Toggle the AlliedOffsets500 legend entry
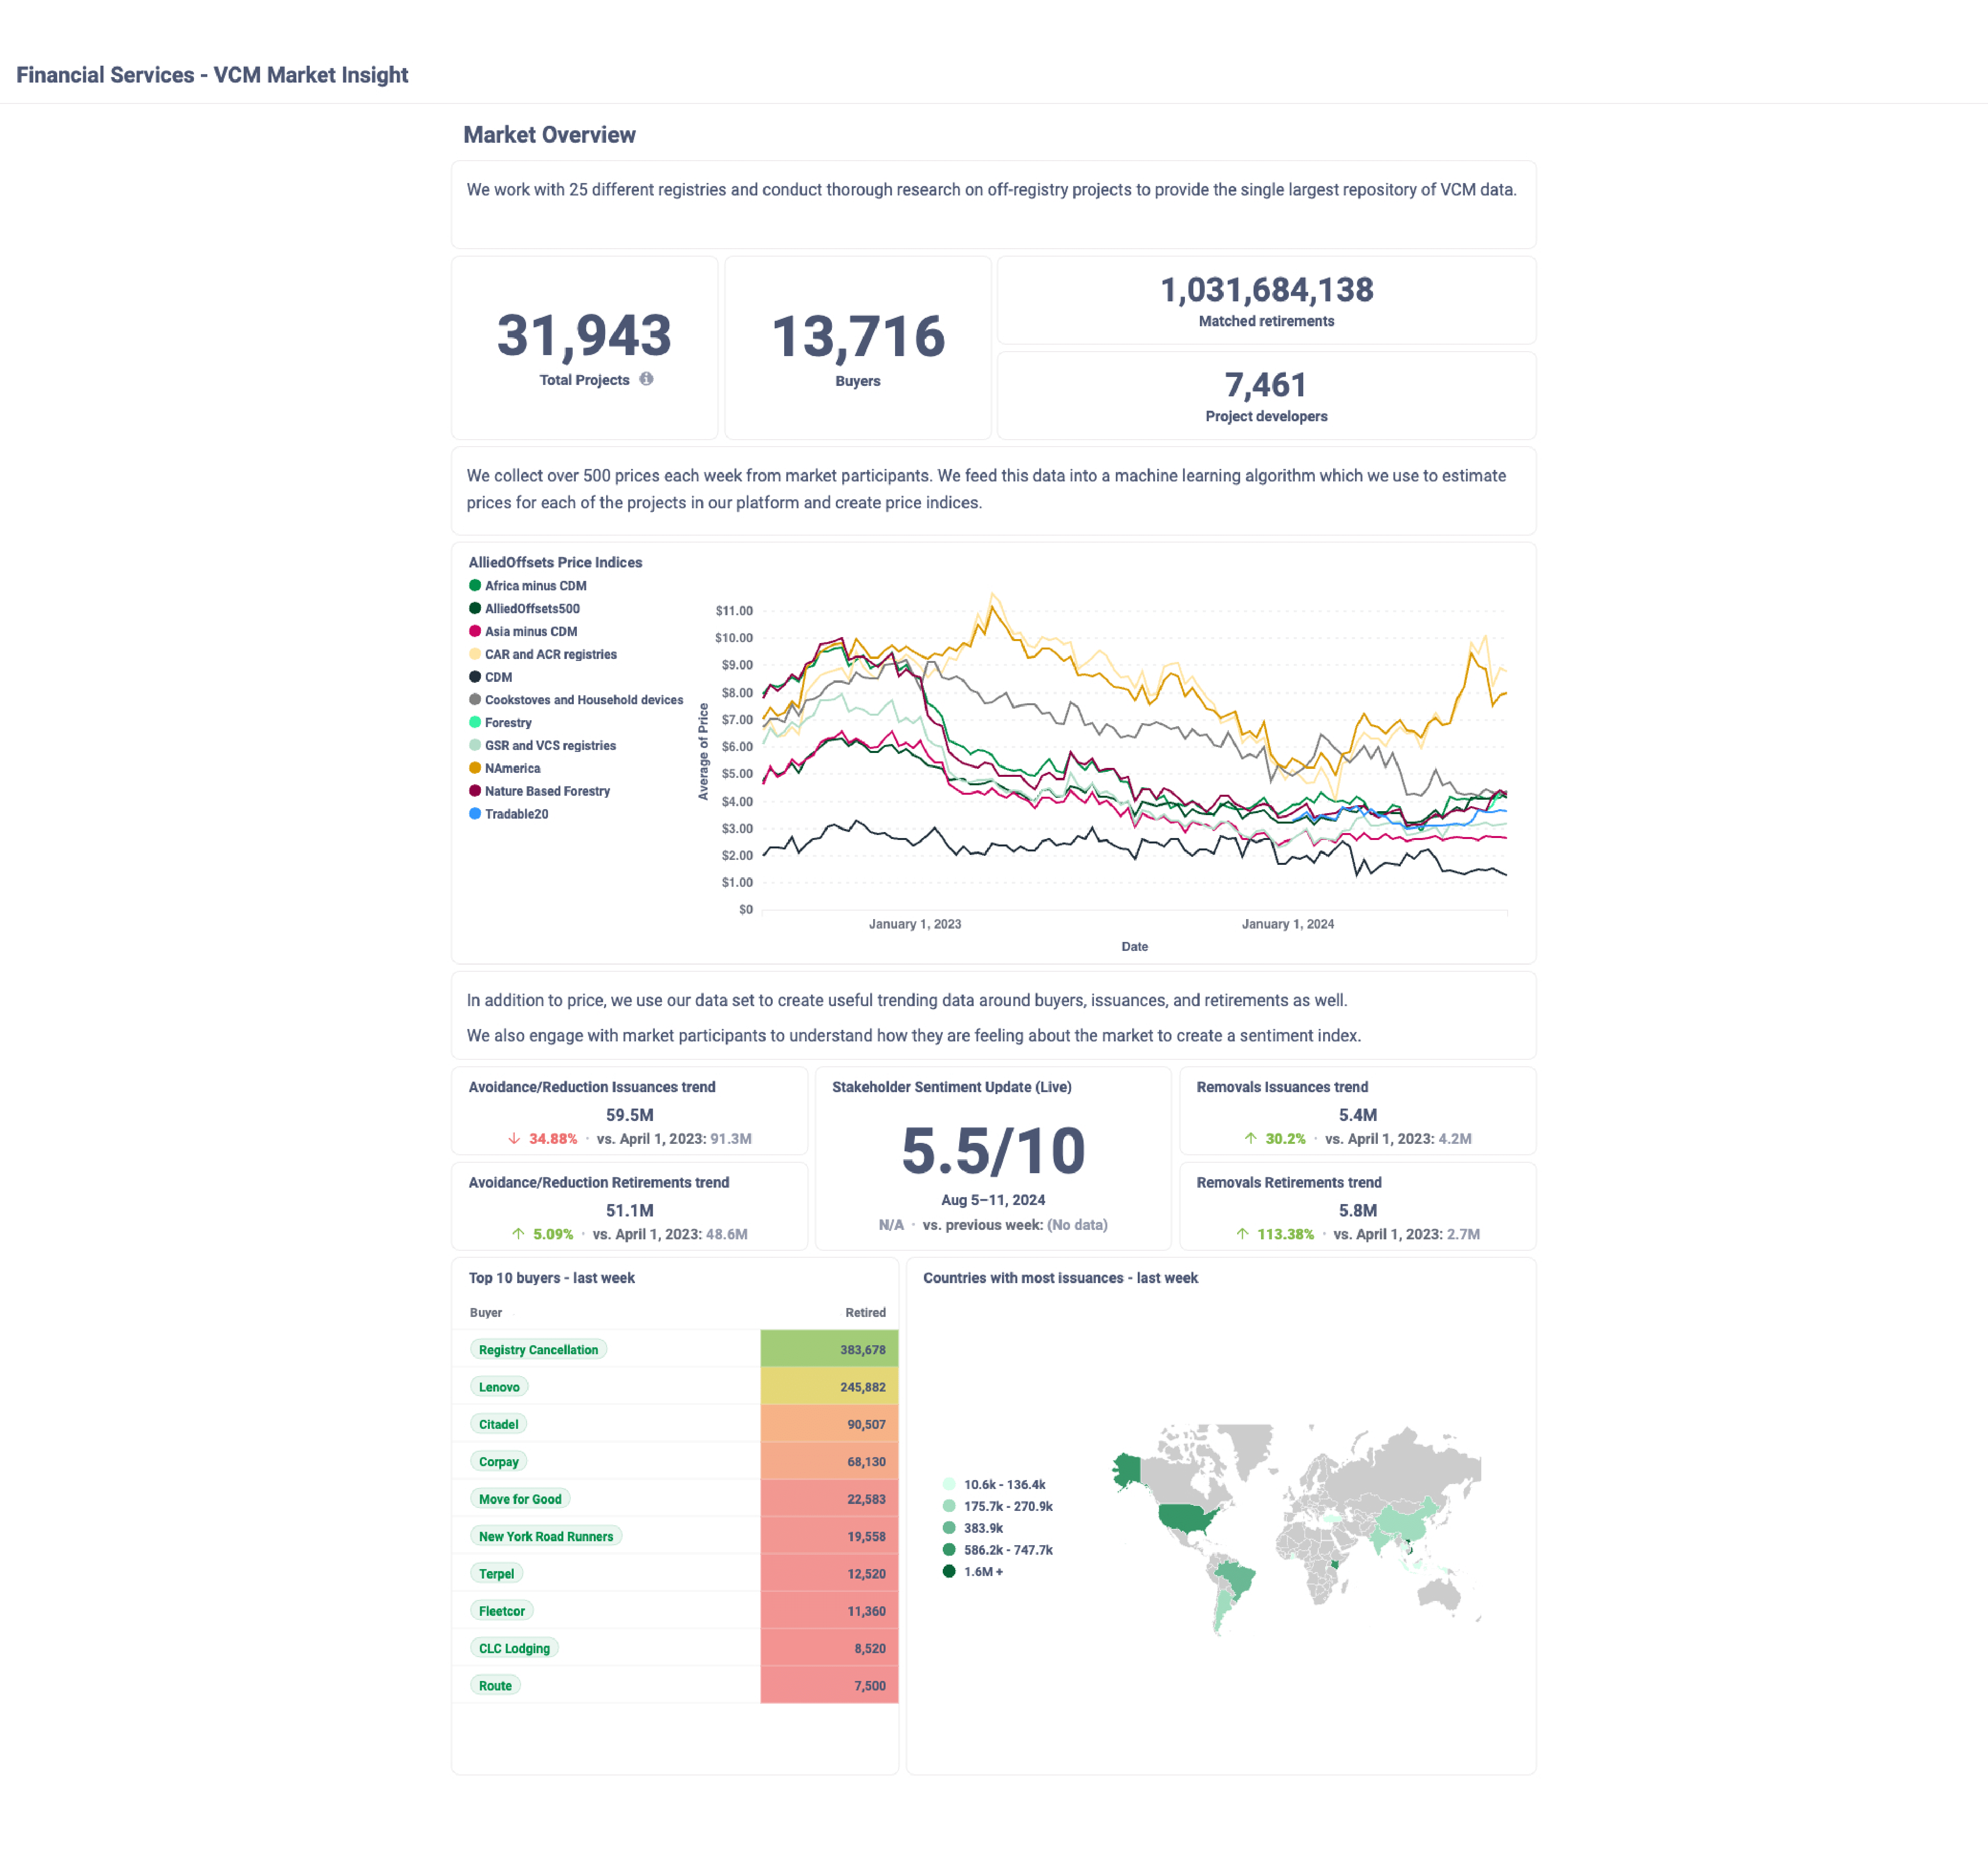Image resolution: width=1988 pixels, height=1864 pixels. [524, 608]
